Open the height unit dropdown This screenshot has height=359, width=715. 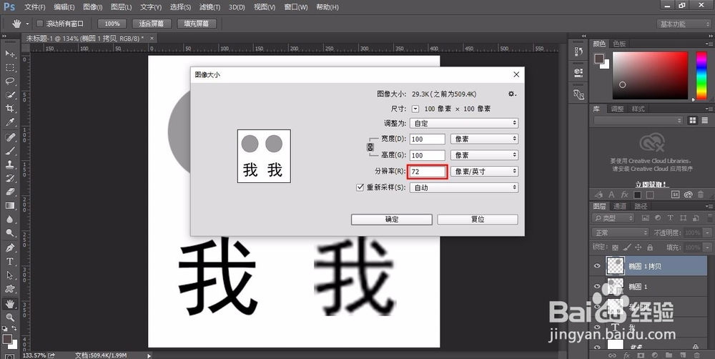point(484,156)
